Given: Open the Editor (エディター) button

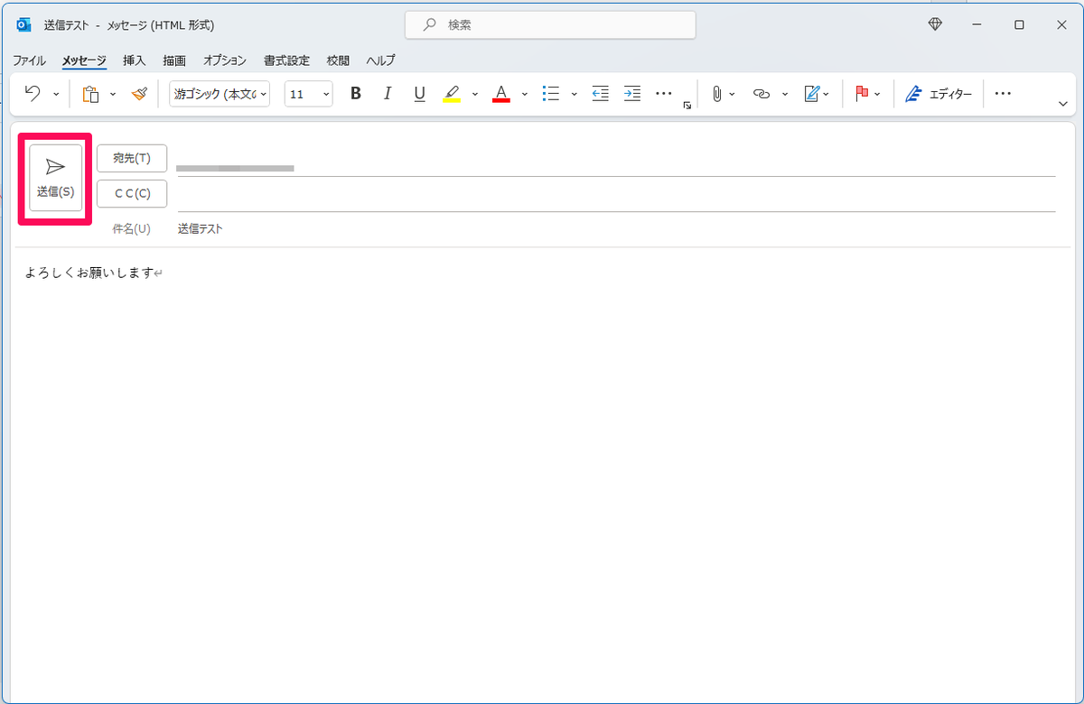Looking at the screenshot, I should (939, 94).
